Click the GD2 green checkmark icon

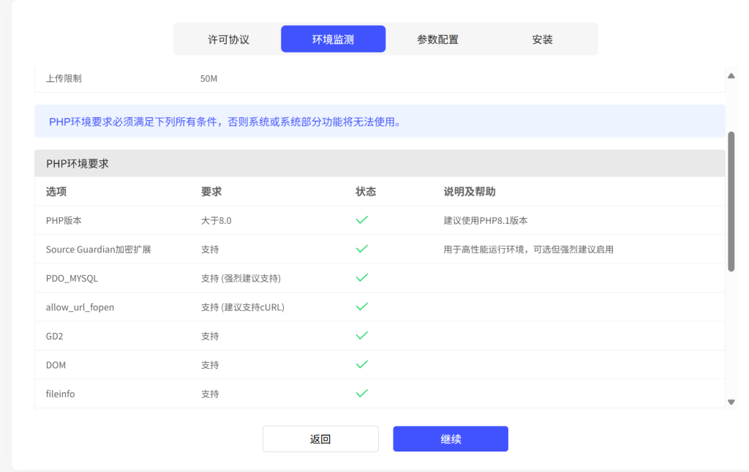pos(361,335)
